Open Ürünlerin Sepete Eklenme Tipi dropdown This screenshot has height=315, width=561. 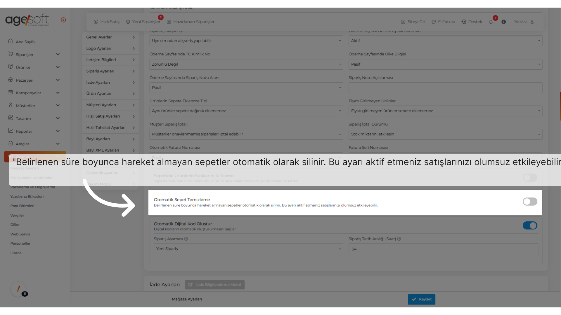pyautogui.click(x=246, y=111)
